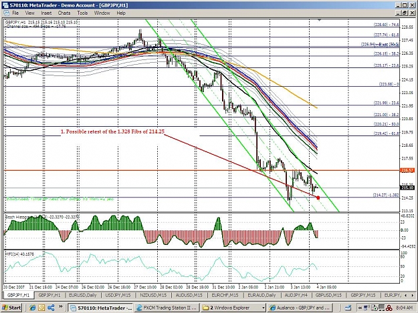This screenshot has width=418, height=313.
Task: Click the Windows Start button
Action: tap(11, 308)
